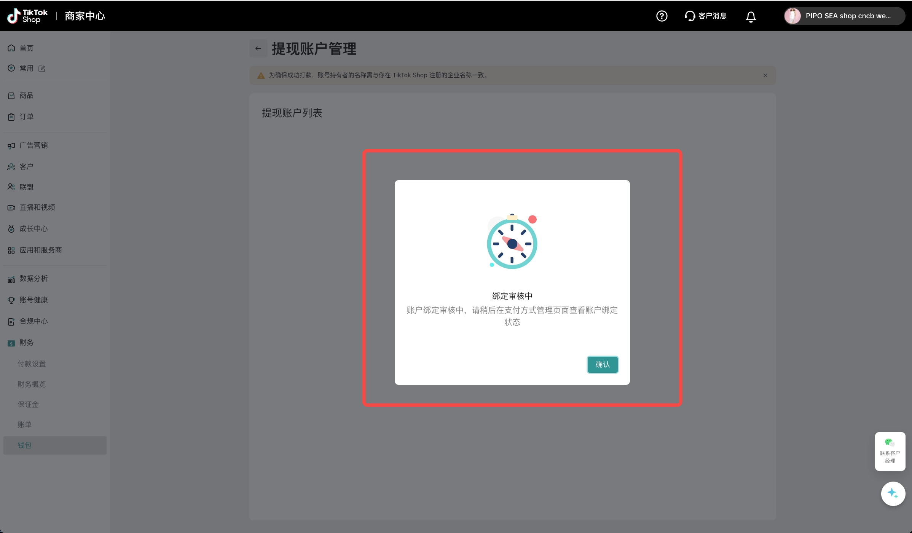Viewport: 912px width, 533px height.
Task: Click the edit icon next to 常用
Action: coord(42,69)
